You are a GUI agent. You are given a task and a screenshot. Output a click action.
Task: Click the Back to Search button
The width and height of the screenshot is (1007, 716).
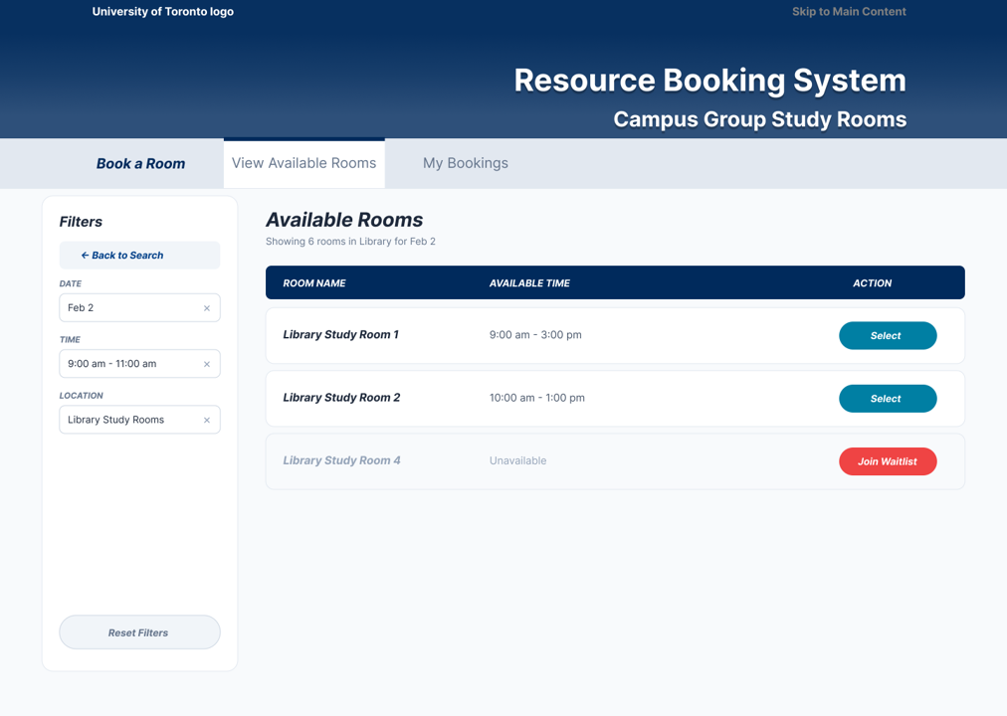point(139,256)
